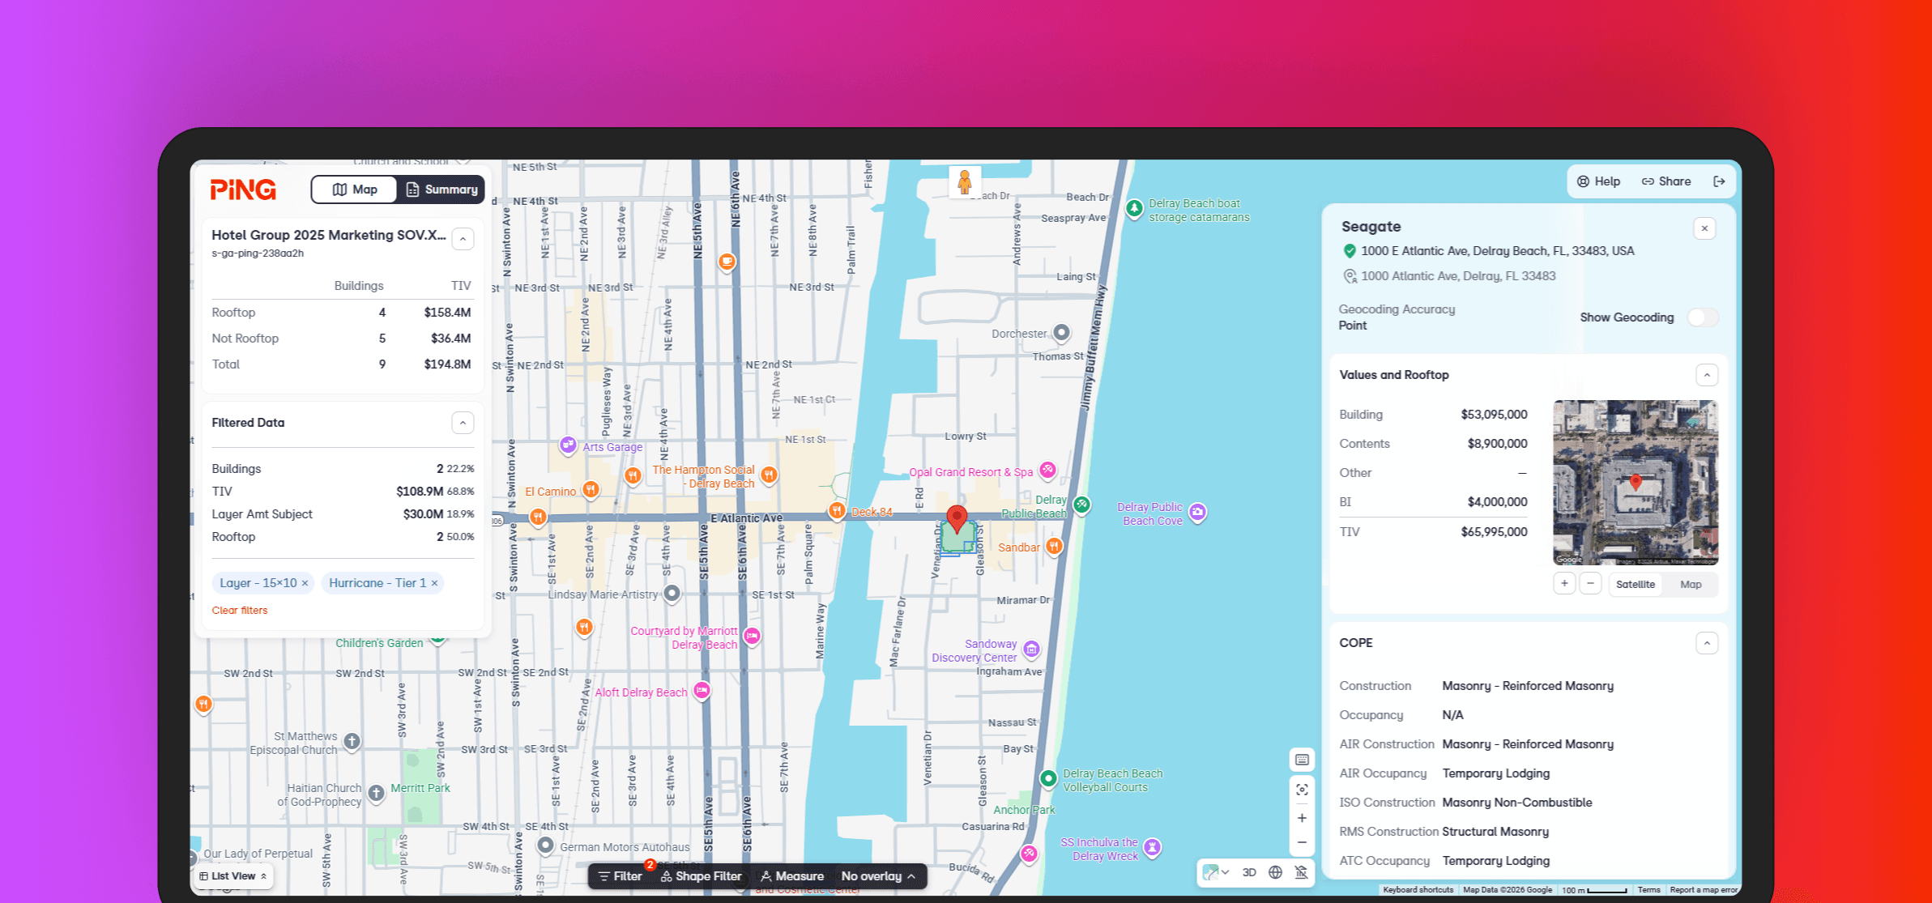1932x903 pixels.
Task: Click Report a map error link
Action: tap(1704, 890)
